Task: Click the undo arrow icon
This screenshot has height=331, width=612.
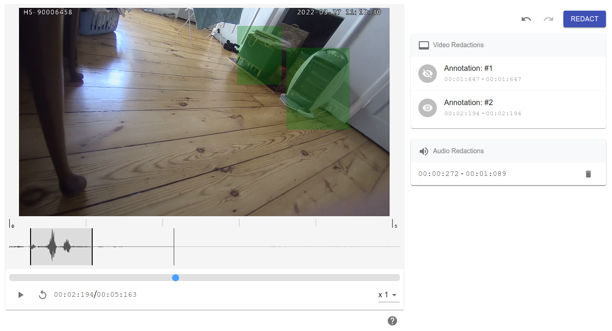Action: 526,19
